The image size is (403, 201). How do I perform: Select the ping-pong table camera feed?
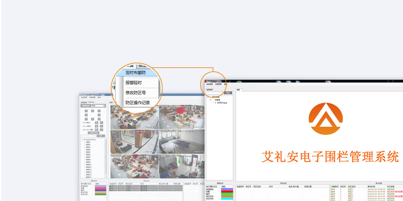(x=181, y=142)
